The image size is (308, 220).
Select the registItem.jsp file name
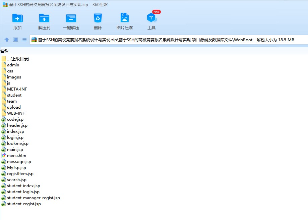[20, 174]
